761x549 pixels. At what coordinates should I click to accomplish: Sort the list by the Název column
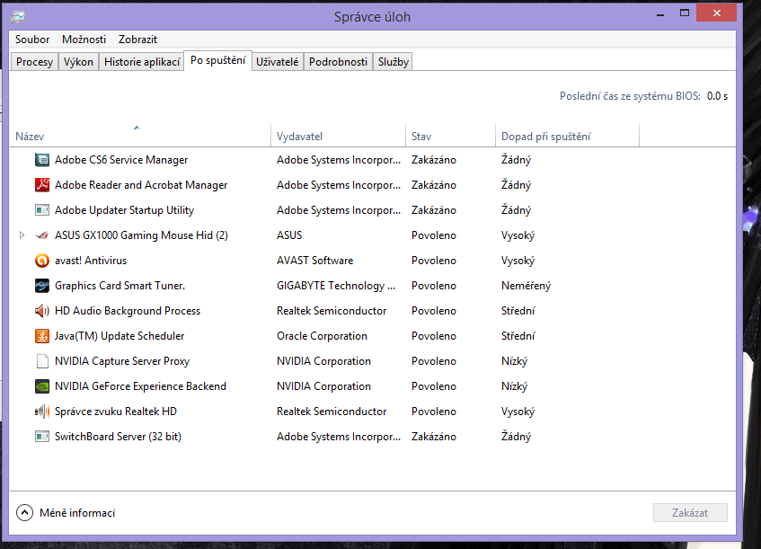[x=31, y=137]
